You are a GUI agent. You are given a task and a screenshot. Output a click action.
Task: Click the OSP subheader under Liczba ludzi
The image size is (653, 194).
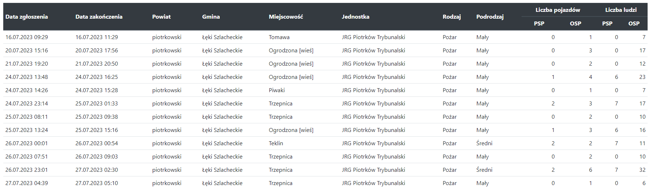click(634, 24)
